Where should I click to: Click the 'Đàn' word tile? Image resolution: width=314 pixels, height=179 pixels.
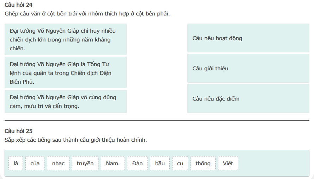pos(137,163)
